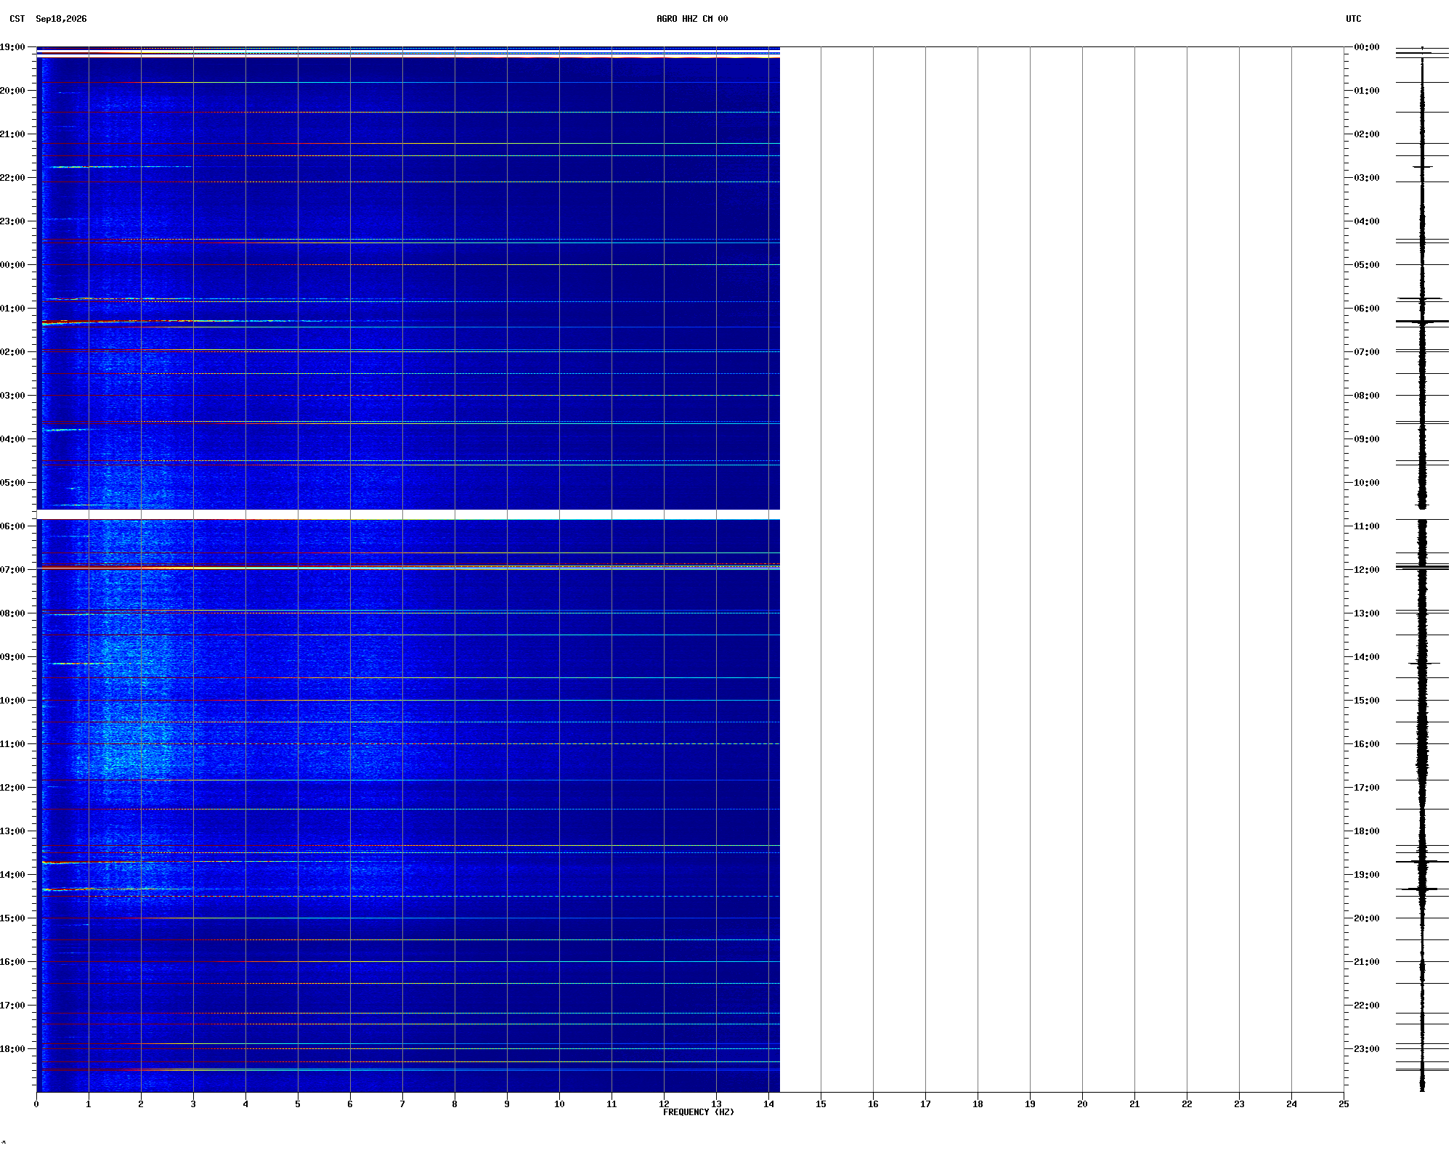Select the 19:00 CST time marker
This screenshot has height=1150, width=1454.
coord(12,47)
